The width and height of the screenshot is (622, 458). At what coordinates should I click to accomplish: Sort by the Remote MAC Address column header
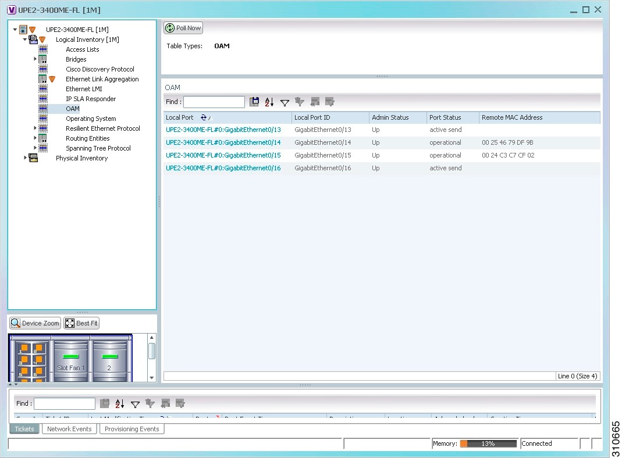(x=539, y=117)
